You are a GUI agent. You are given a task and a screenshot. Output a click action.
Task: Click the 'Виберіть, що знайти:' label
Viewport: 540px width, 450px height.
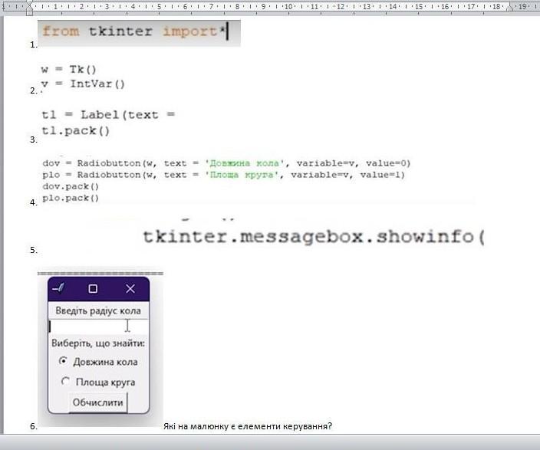pyautogui.click(x=98, y=343)
